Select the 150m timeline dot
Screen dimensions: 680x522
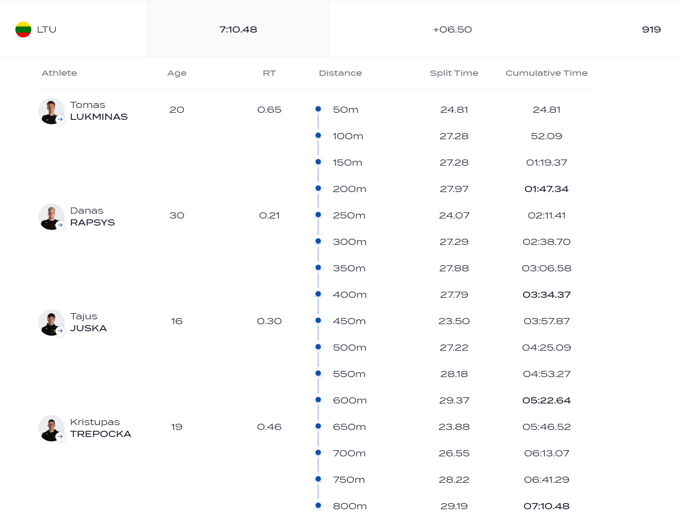pyautogui.click(x=318, y=162)
